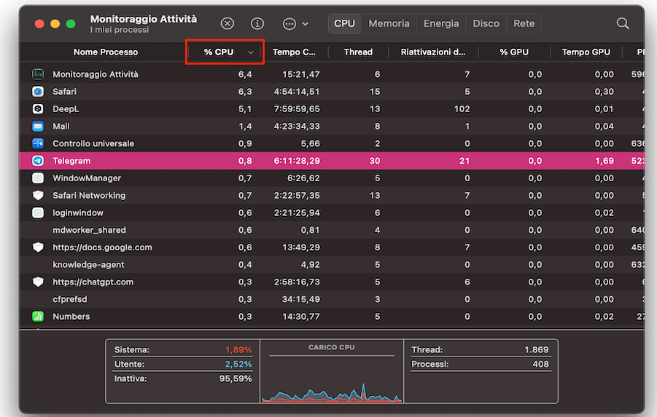The height and width of the screenshot is (417, 657).
Task: Click the Utente value 2,52%
Action: [238, 365]
